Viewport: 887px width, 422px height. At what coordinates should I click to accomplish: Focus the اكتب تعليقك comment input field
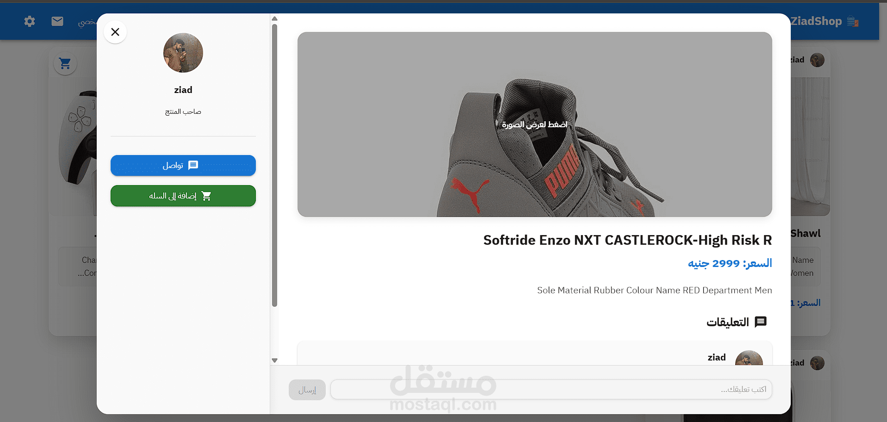(551, 390)
